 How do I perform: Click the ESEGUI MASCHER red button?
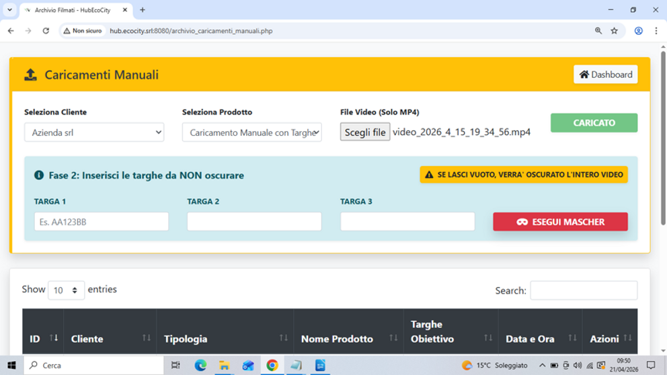click(x=560, y=222)
